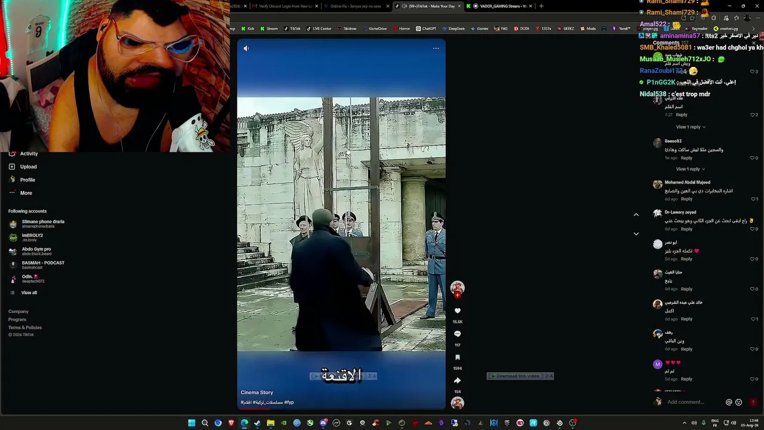764x430 pixels.
Task: Like the Cinema Story video
Action: [457, 311]
